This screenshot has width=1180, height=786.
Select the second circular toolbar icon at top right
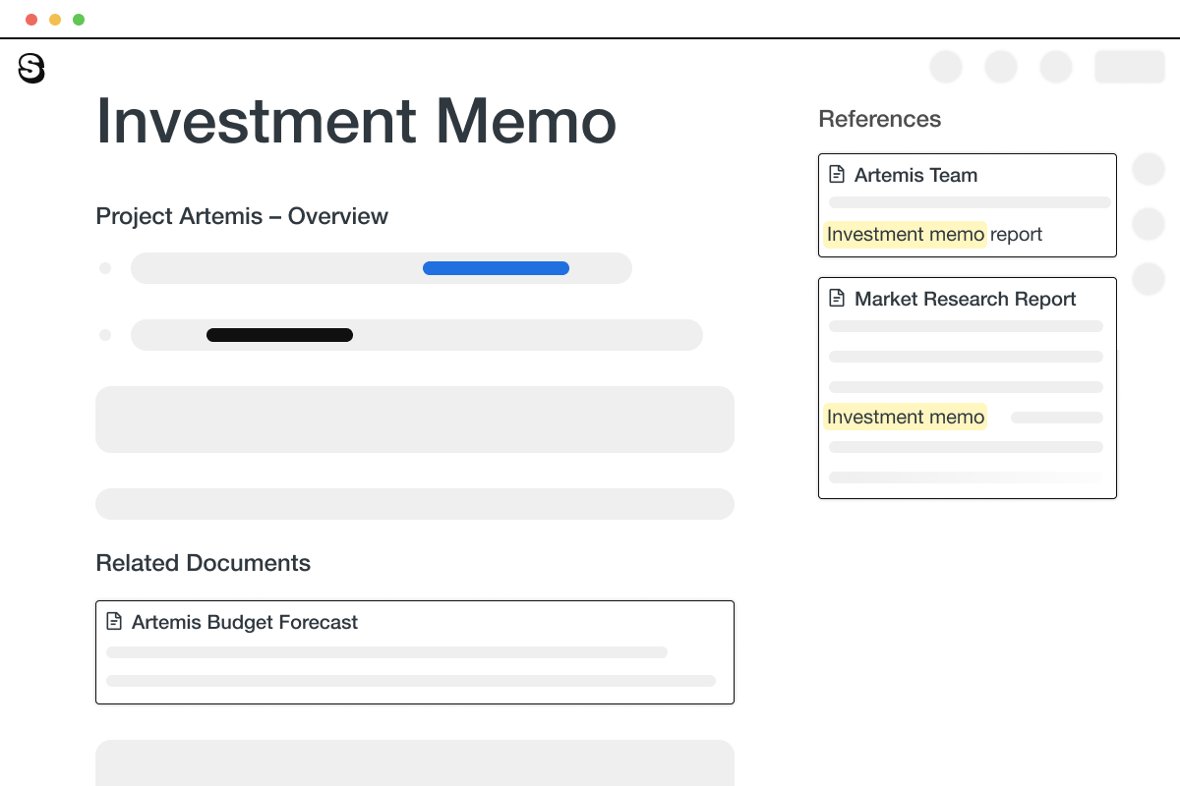pos(1001,67)
